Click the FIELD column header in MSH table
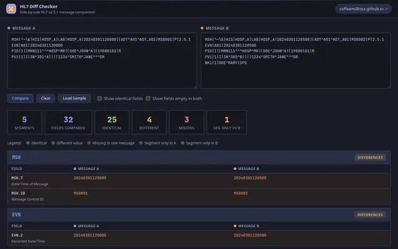398x249 pixels. click(x=17, y=169)
